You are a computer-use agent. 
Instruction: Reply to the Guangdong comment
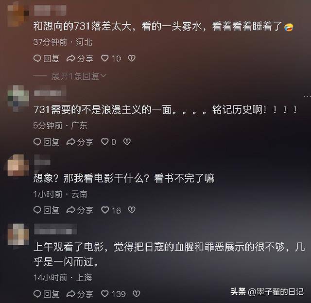47,142
